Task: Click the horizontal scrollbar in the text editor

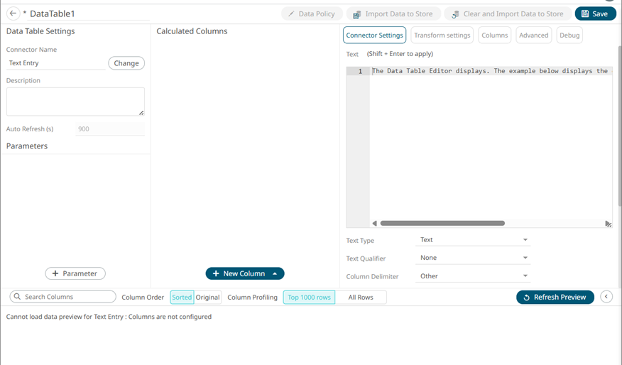Action: point(442,224)
